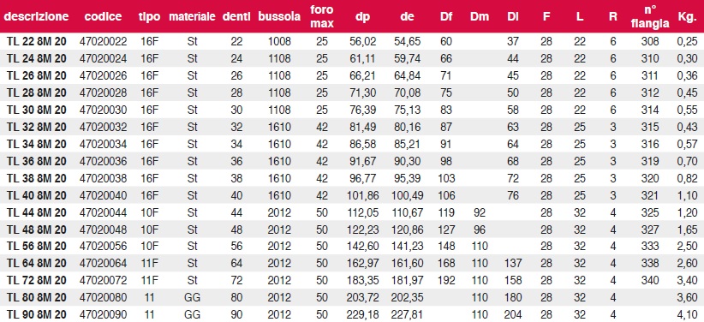
Task: Click bussola '1008' in TL 22 row
Action: 280,42
